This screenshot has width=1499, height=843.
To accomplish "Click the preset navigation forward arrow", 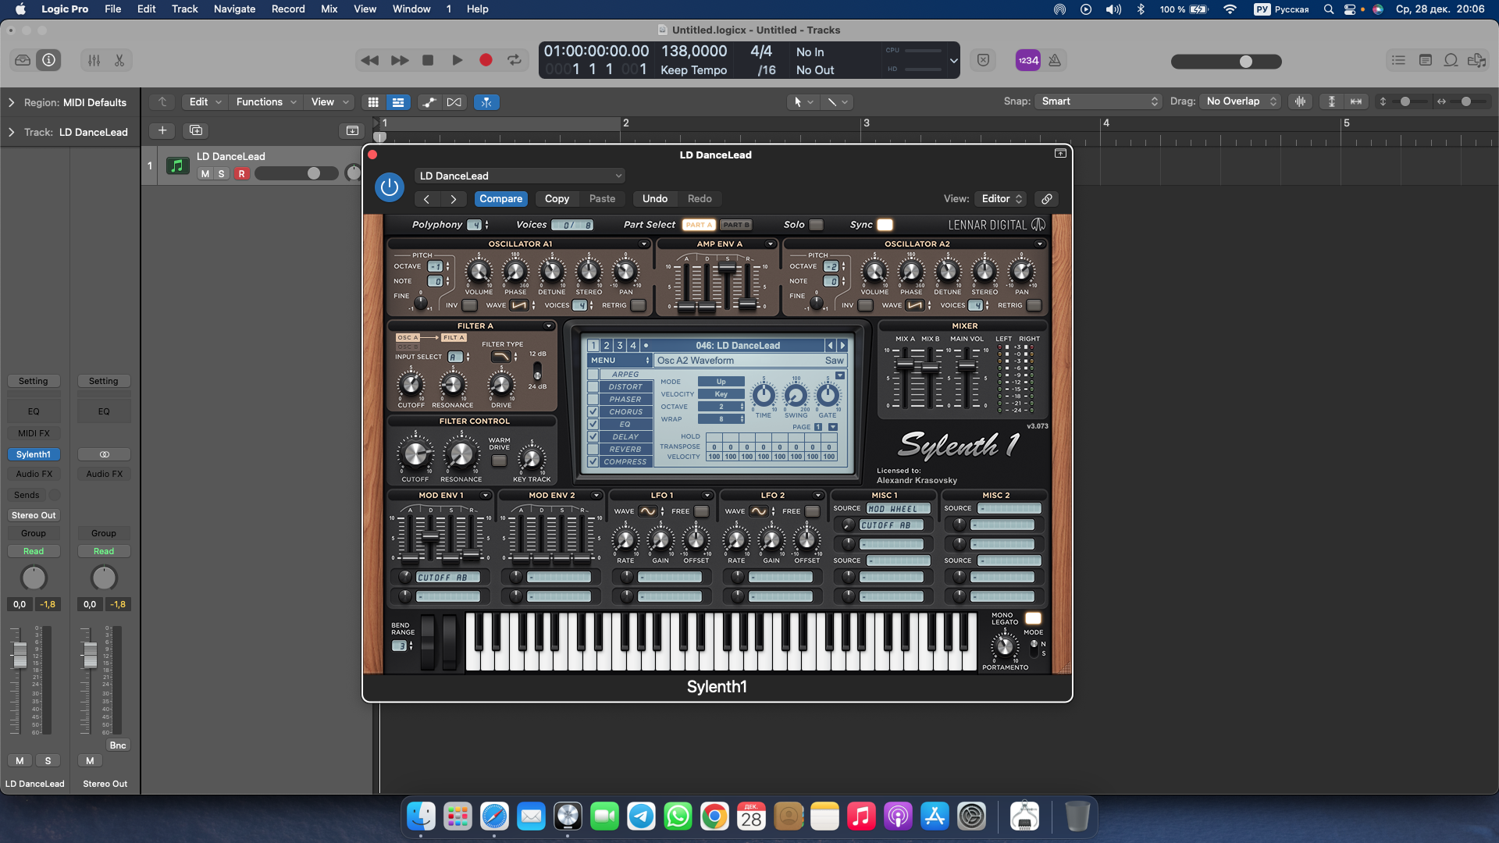I will click(x=846, y=345).
